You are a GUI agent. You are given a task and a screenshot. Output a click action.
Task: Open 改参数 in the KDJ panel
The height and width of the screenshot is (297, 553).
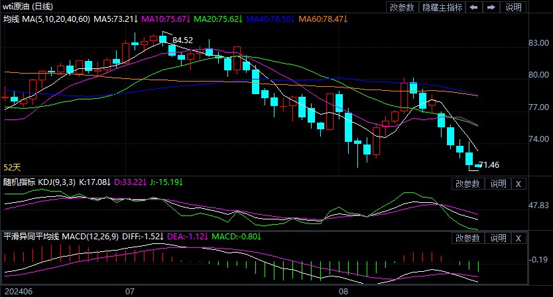point(467,184)
